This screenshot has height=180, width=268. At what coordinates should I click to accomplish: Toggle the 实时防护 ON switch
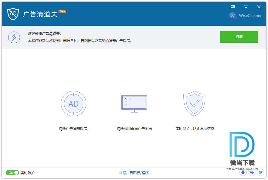coord(12,173)
